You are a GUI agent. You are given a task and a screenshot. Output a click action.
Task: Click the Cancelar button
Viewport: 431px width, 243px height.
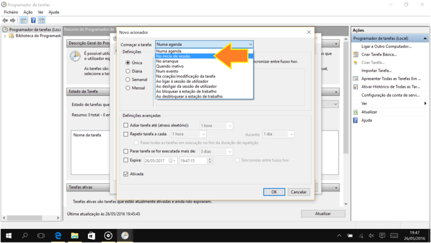tap(298, 191)
